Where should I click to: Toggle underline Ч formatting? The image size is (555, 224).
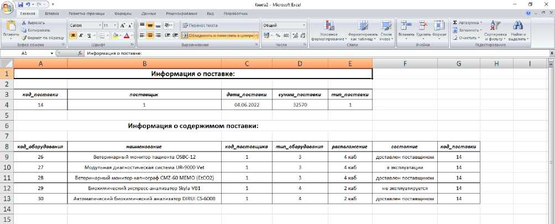click(x=89, y=35)
